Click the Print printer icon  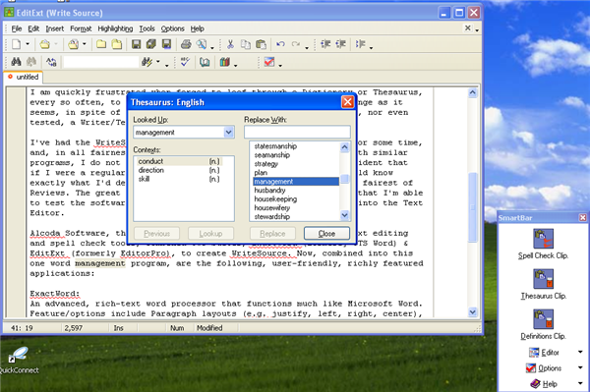click(x=186, y=44)
